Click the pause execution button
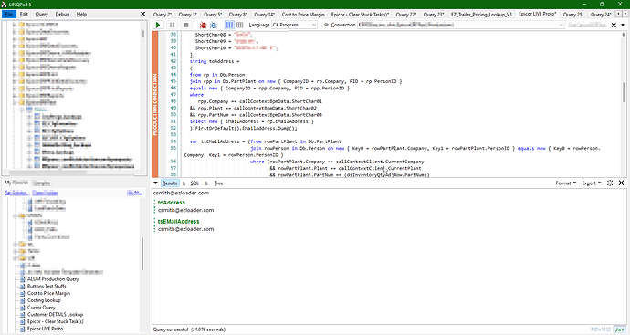Screen dimensions: 630x335 pyautogui.click(x=172, y=25)
